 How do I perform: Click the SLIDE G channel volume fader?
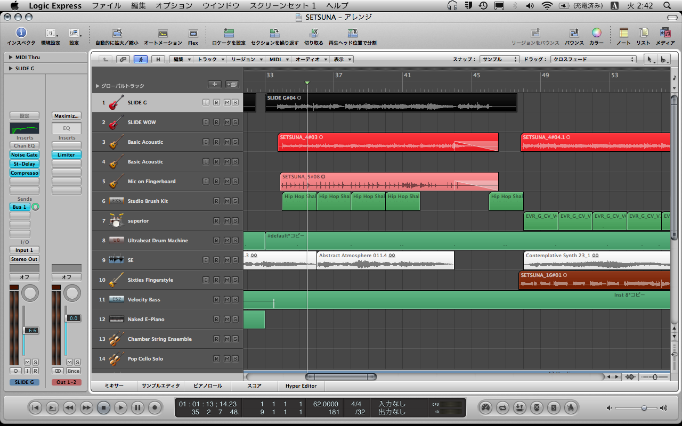[31, 331]
